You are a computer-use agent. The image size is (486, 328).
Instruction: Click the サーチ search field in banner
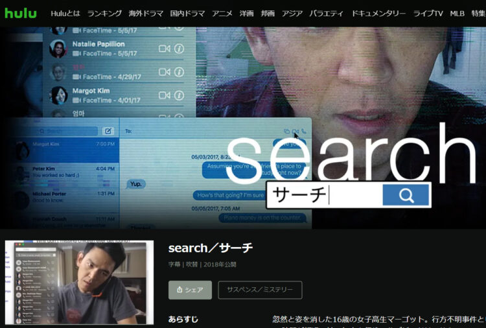(325, 194)
